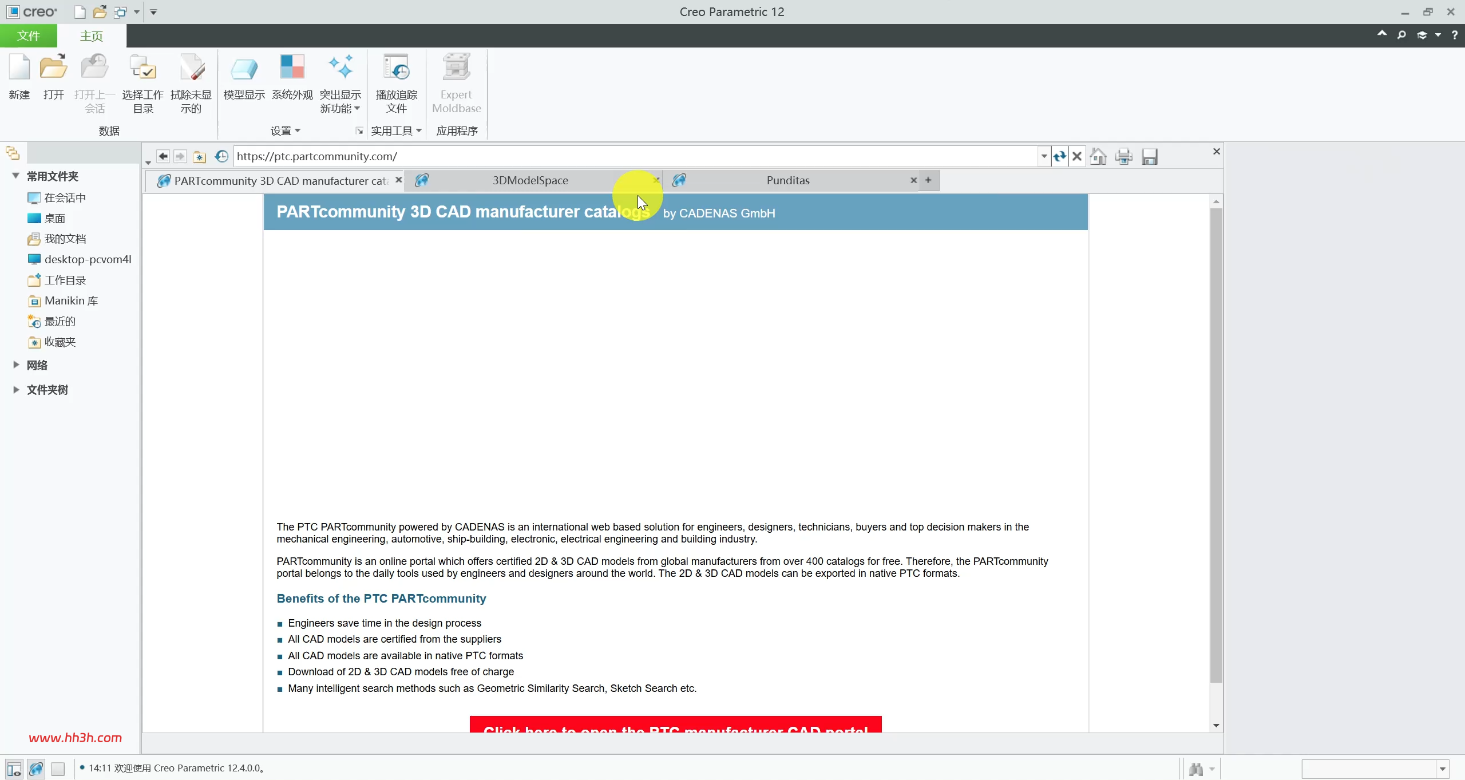Select Manikin 库 library folder
Image resolution: width=1465 pixels, height=780 pixels.
tap(63, 300)
